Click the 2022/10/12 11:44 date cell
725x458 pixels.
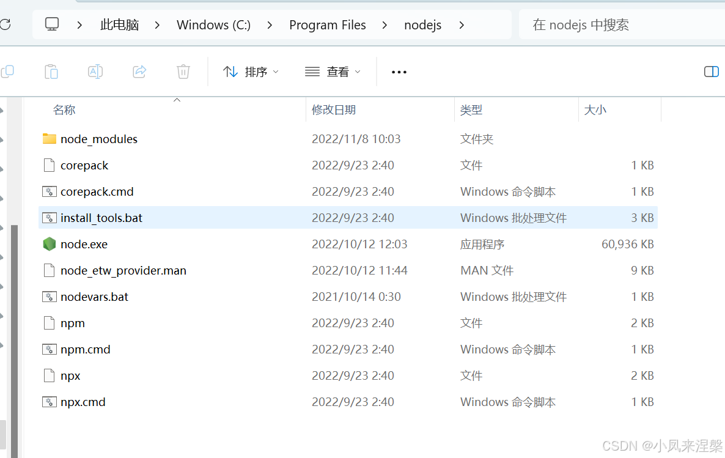pos(359,270)
